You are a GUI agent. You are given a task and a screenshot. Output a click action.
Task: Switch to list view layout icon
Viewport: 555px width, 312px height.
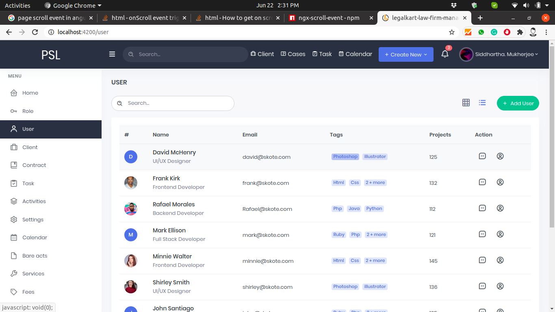[482, 103]
